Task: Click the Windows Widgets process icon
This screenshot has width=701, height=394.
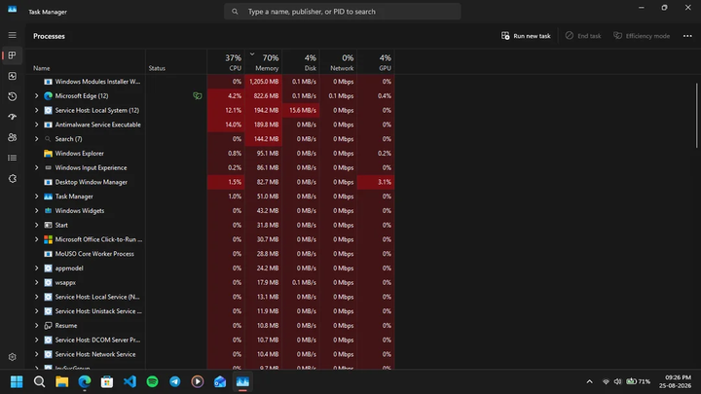Action: pos(48,210)
